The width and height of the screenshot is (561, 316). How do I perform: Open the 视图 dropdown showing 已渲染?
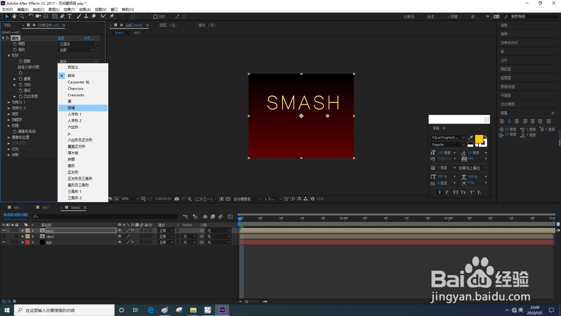78,44
